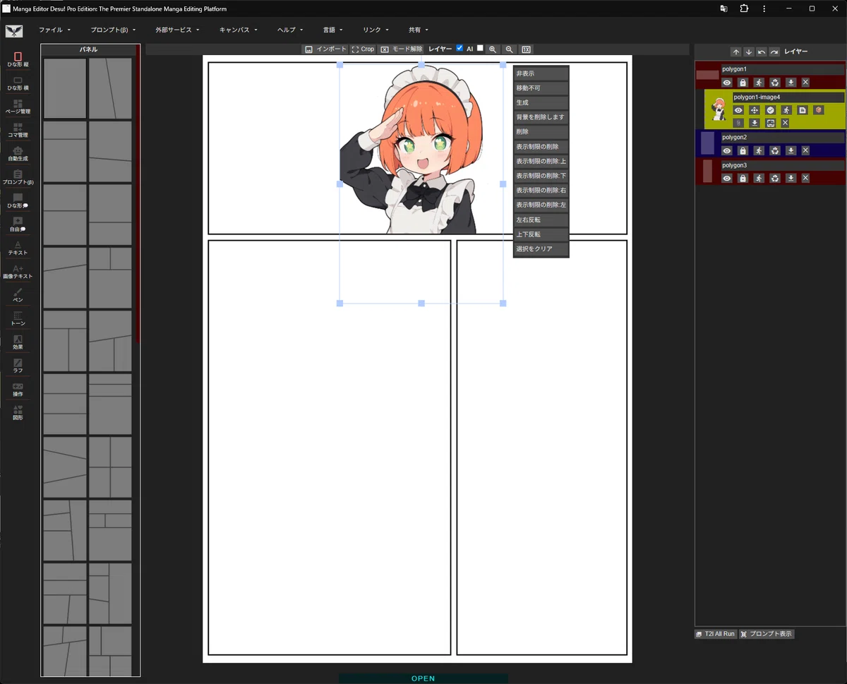This screenshot has height=684, width=847.
Task: Click the T2I All Run button
Action: (x=716, y=634)
